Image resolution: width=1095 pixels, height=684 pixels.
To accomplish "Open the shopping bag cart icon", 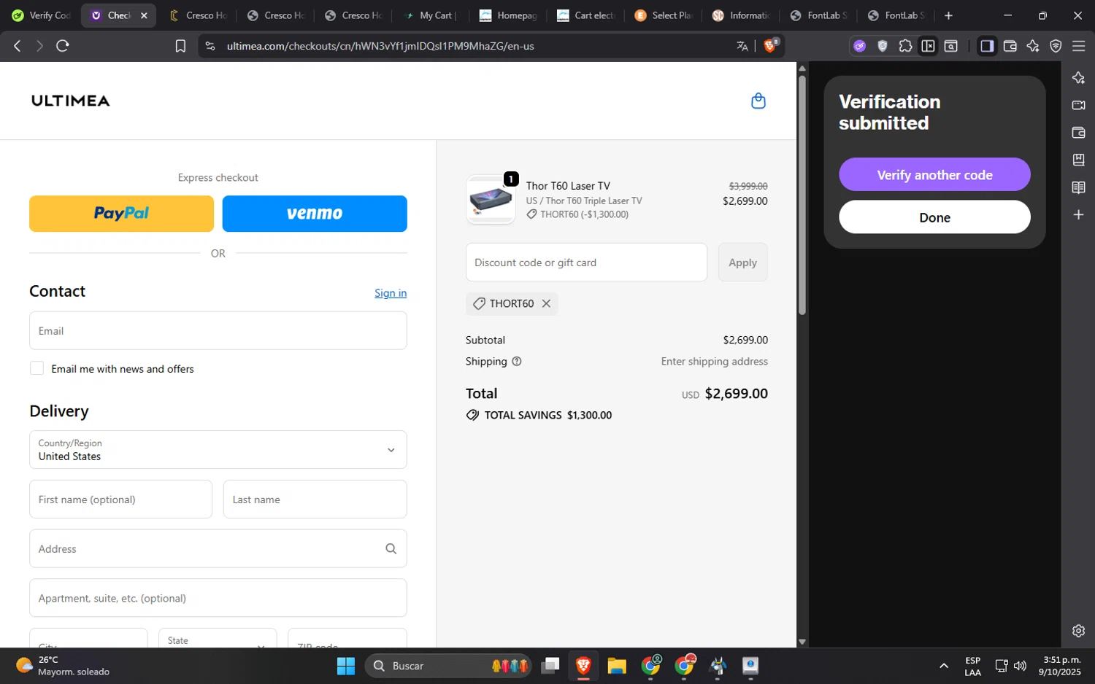I will click(758, 101).
